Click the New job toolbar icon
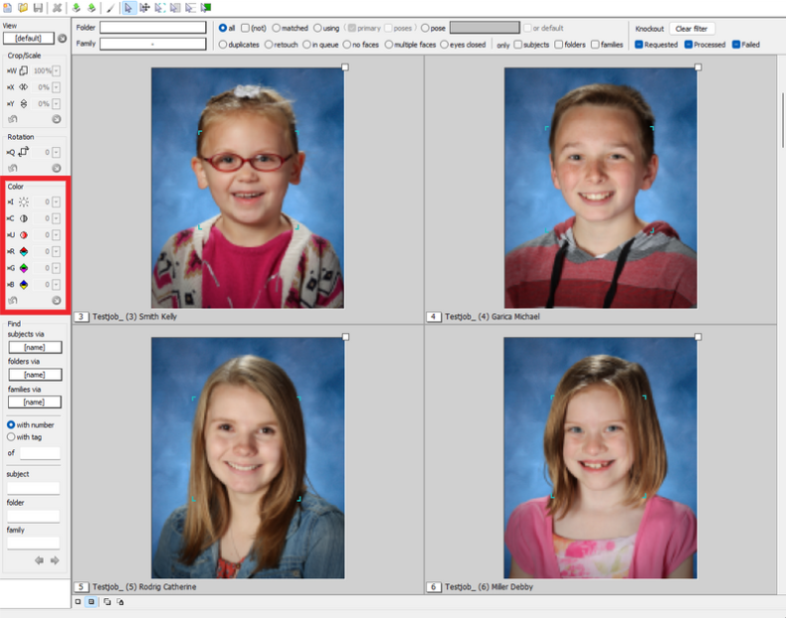 tap(8, 8)
